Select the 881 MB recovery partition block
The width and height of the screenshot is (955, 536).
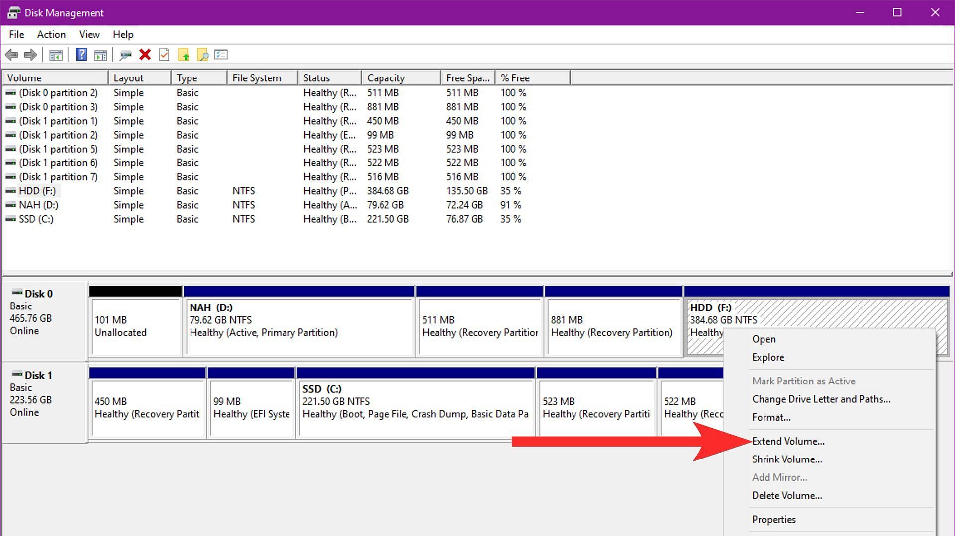point(613,321)
